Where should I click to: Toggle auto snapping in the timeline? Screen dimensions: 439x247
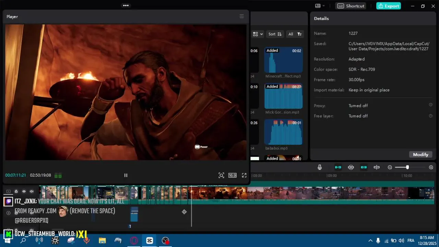[351, 167]
